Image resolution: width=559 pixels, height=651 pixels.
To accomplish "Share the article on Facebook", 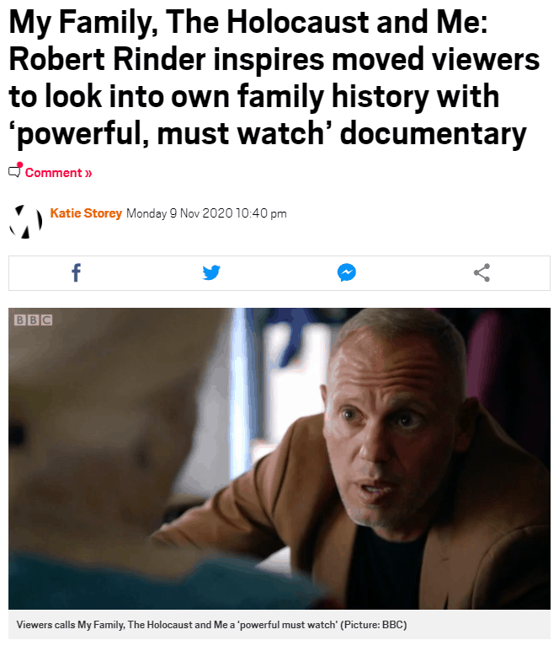I will click(76, 272).
